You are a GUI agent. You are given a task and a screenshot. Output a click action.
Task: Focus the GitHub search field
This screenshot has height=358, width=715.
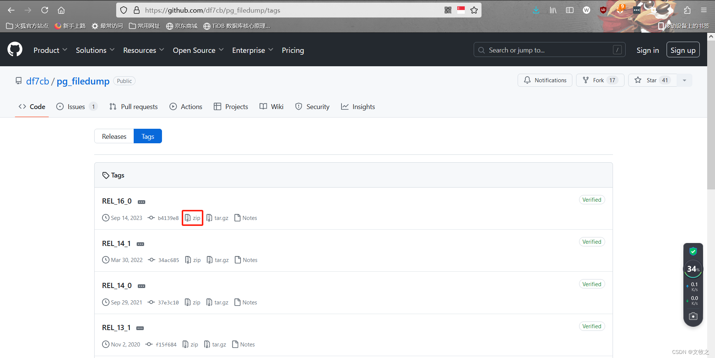coord(549,49)
